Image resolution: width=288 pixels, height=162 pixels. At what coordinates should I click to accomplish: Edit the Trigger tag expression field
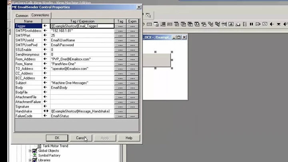82,26
